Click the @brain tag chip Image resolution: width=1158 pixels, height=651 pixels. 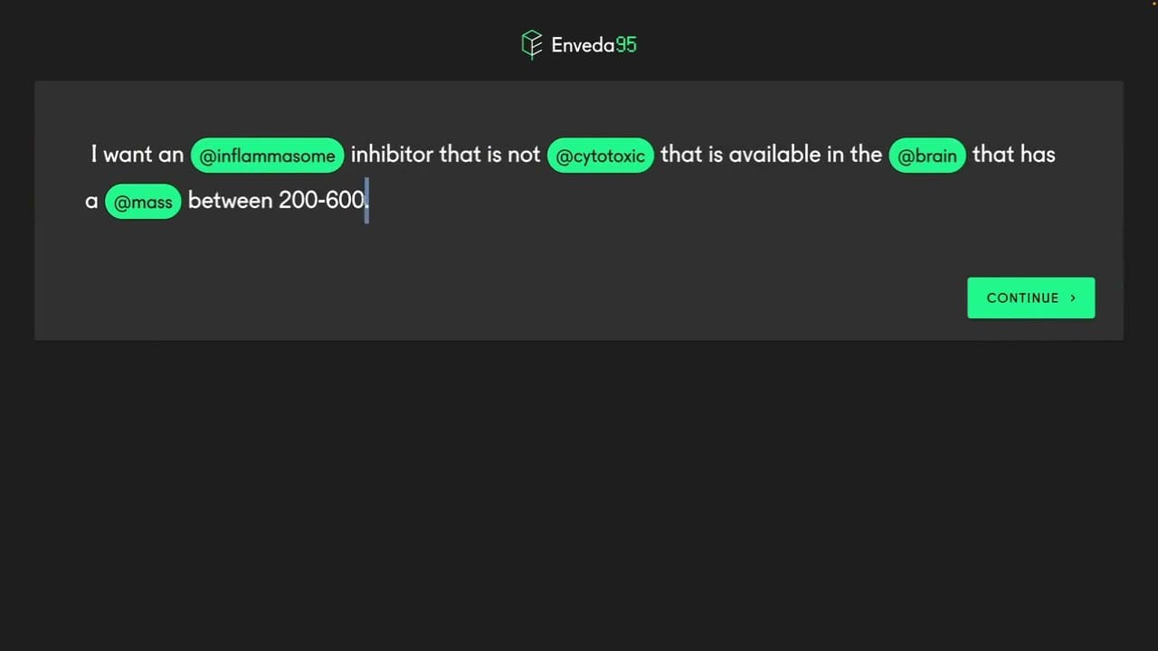[926, 156]
